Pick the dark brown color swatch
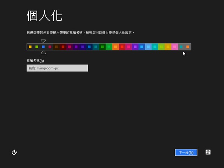Image resolution: width=224 pixels, height=168 pixels. 56,47
